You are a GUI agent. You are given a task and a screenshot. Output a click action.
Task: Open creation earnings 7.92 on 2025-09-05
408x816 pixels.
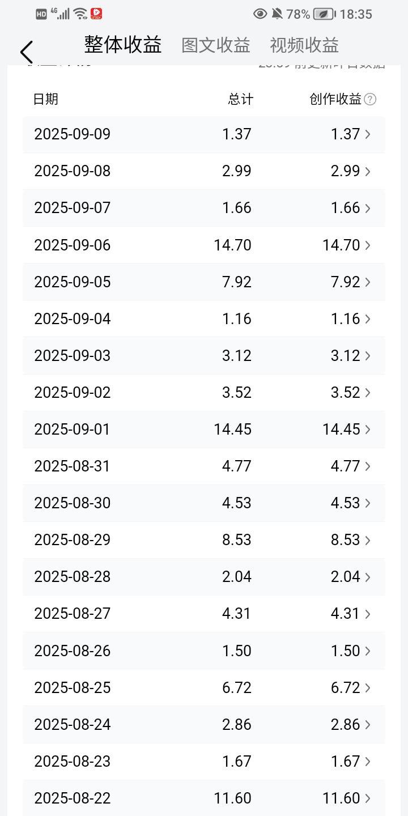pyautogui.click(x=346, y=282)
